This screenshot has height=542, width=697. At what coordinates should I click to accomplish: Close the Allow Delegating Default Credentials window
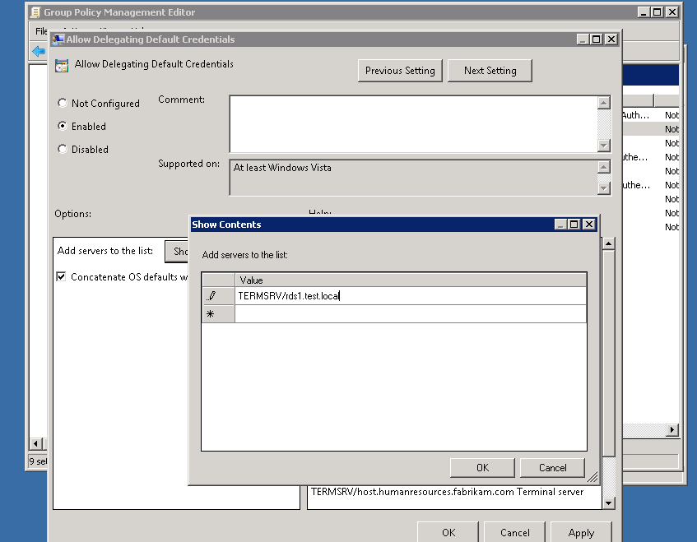pyautogui.click(x=611, y=39)
